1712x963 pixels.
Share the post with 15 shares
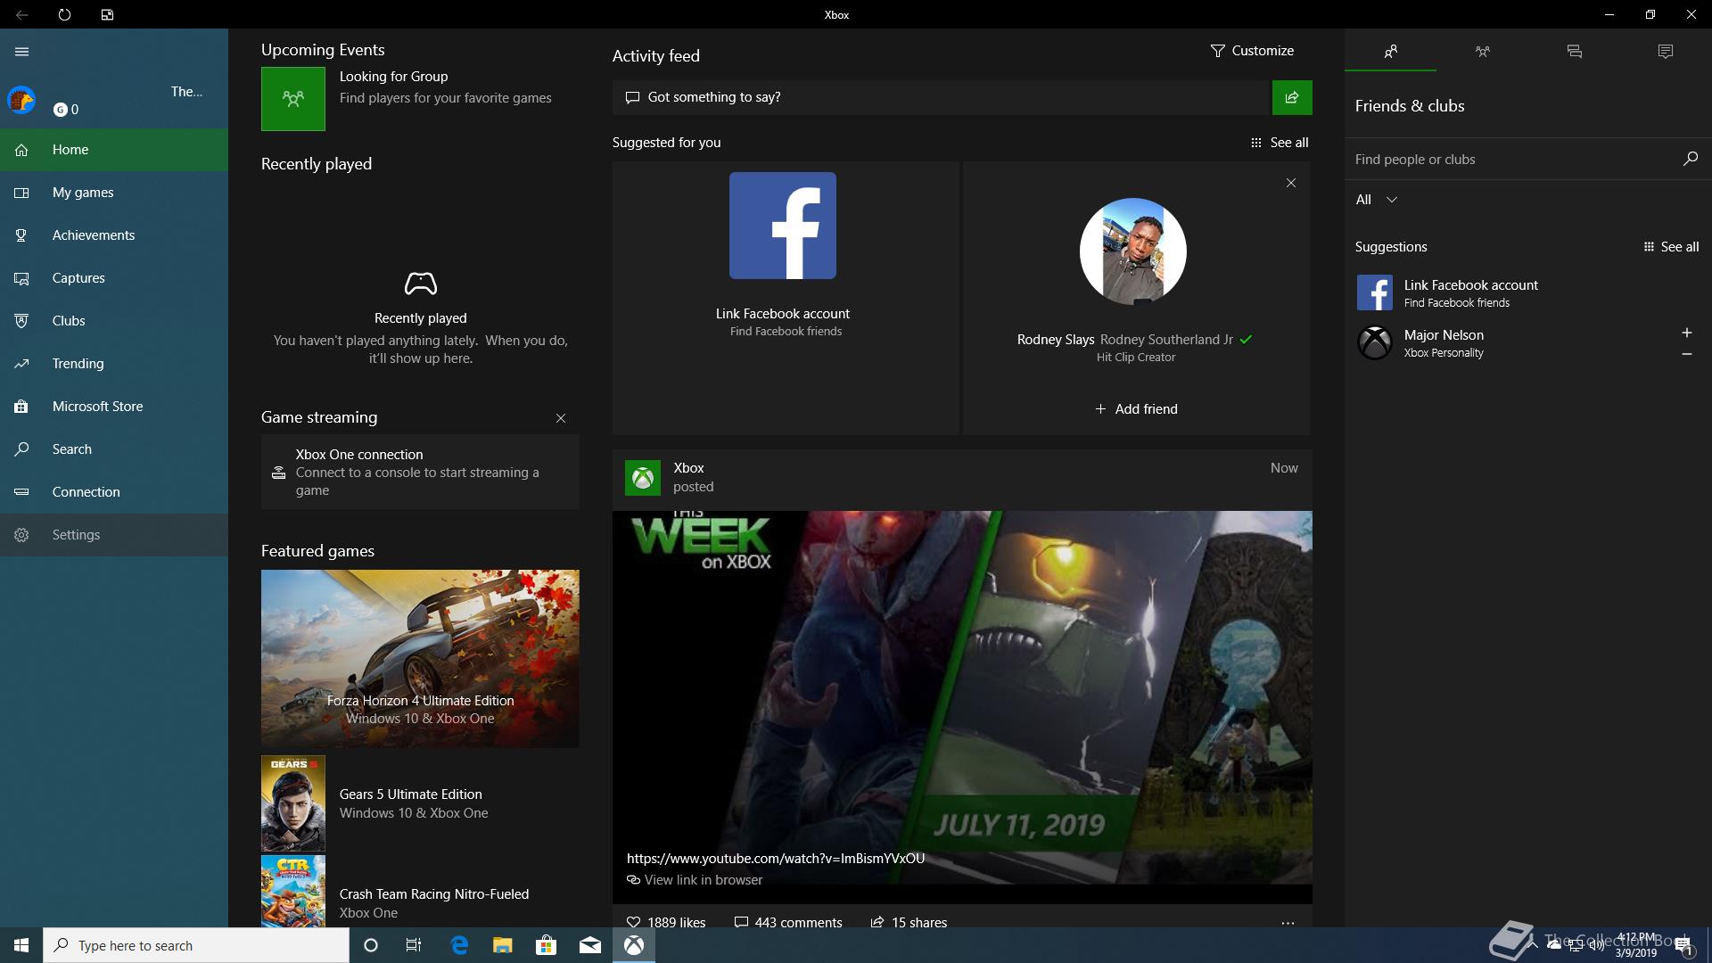coord(909,922)
